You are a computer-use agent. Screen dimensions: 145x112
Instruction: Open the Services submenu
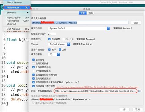17,13
